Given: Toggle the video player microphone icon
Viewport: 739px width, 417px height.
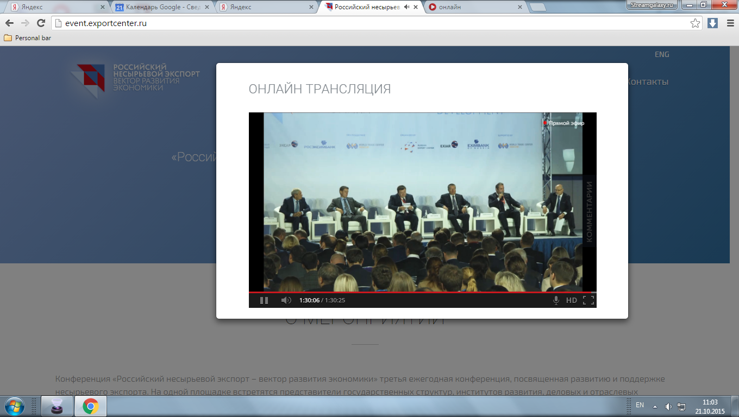Looking at the screenshot, I should 556,300.
